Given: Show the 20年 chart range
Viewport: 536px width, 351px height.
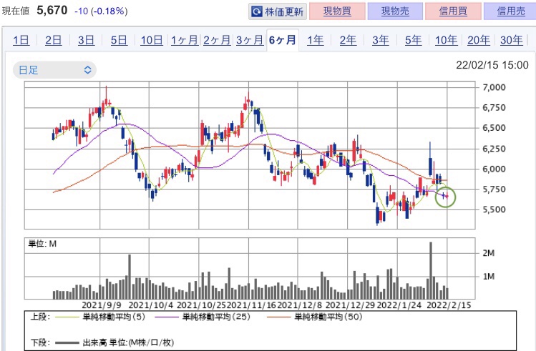Looking at the screenshot, I should [x=479, y=40].
